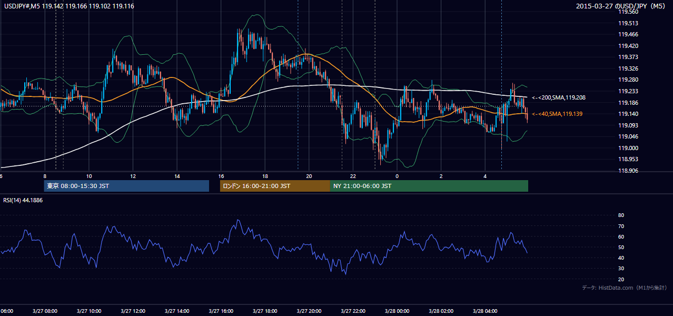The image size is (673, 316).
Task: Click hour label 20 above the ロンドン bar
Action: point(309,176)
